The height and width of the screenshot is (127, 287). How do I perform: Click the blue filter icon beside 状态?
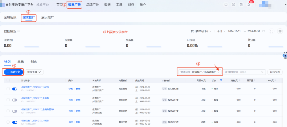(221, 80)
